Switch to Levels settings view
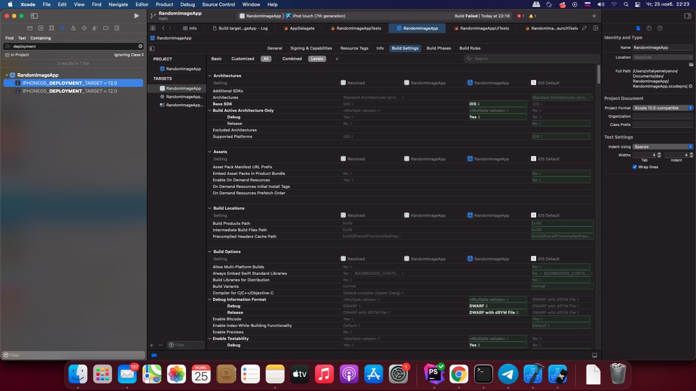 (x=317, y=59)
